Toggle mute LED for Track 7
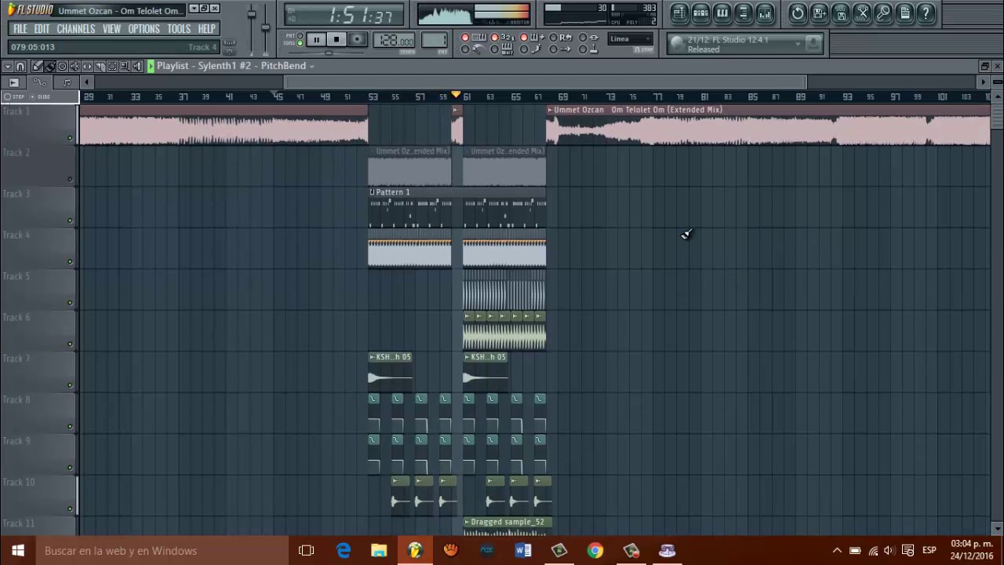 [70, 385]
